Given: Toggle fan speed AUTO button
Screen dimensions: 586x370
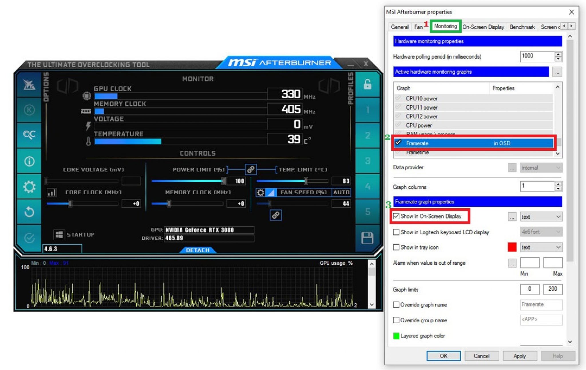Looking at the screenshot, I should [x=341, y=192].
